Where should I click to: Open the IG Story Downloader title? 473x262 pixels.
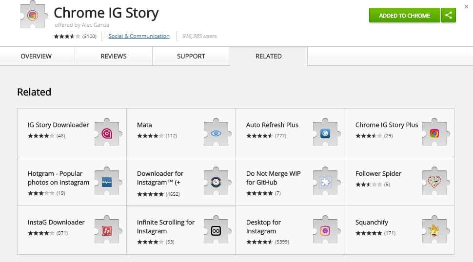pyautogui.click(x=58, y=125)
